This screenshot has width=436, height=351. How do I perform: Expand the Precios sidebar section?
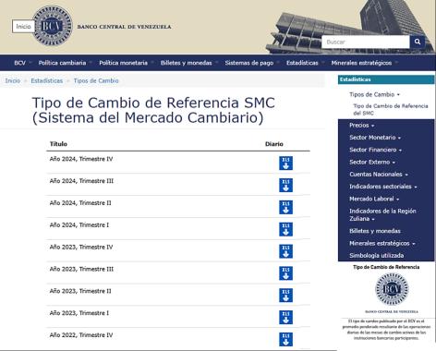click(362, 126)
